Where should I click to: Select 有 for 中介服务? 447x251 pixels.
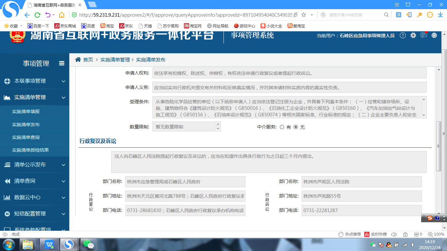pyautogui.click(x=282, y=127)
